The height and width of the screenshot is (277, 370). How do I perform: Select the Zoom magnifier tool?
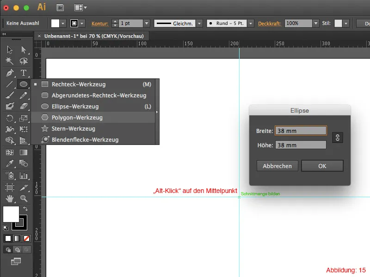pyautogui.click(x=24, y=199)
